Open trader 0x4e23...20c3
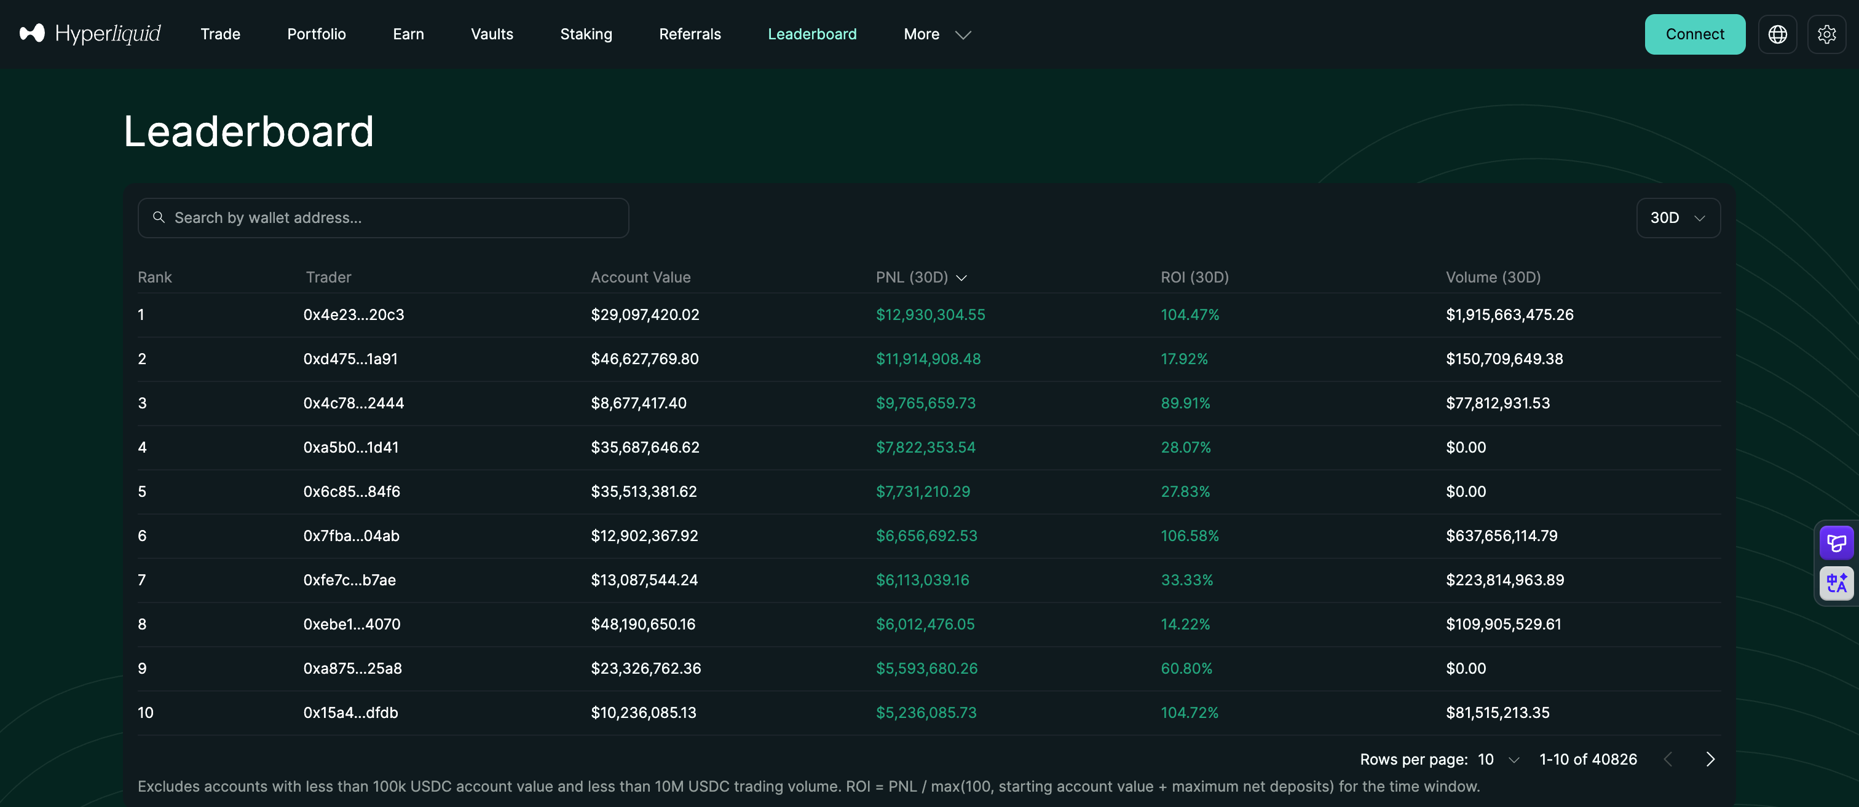This screenshot has width=1859, height=807. pyautogui.click(x=353, y=314)
